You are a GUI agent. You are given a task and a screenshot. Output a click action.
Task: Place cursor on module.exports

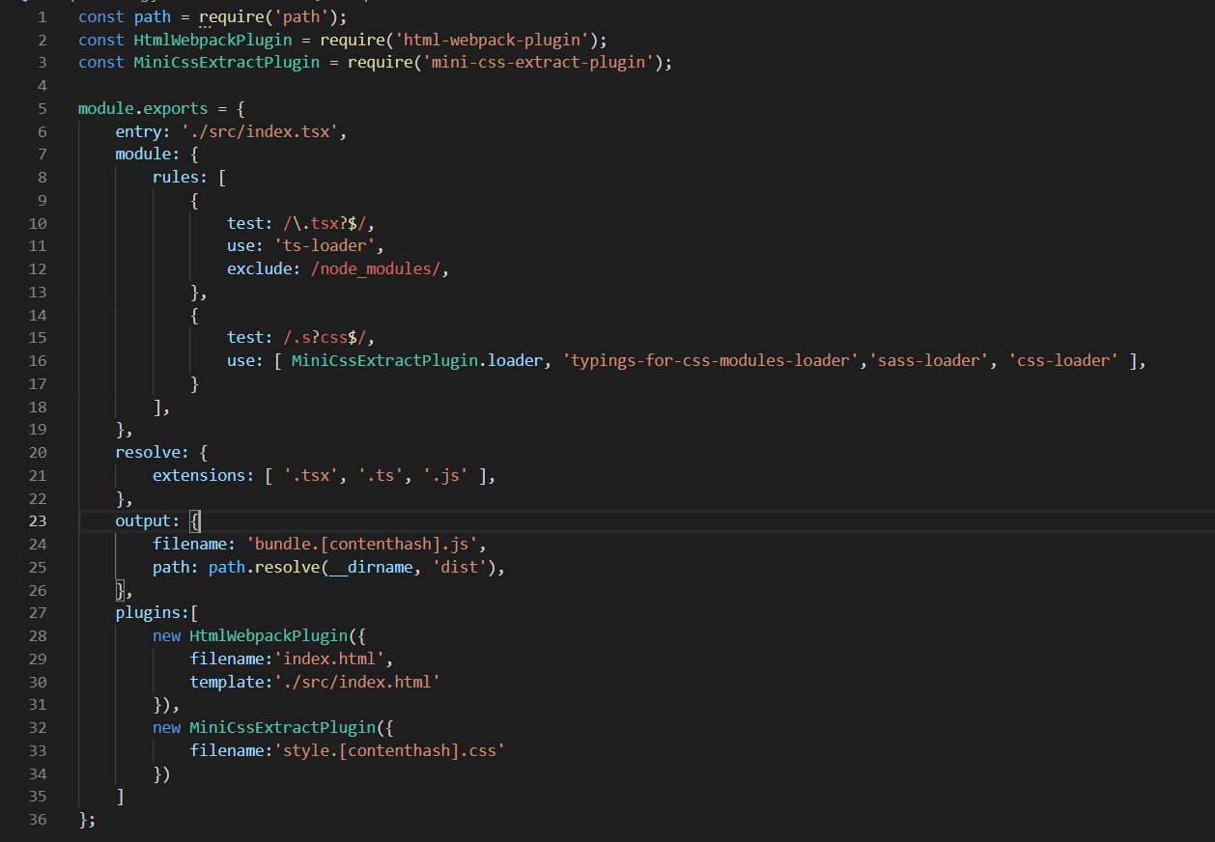point(143,110)
